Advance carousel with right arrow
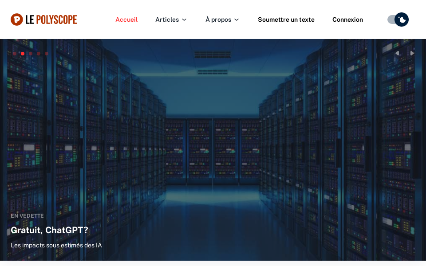426x266 pixels. pos(412,53)
